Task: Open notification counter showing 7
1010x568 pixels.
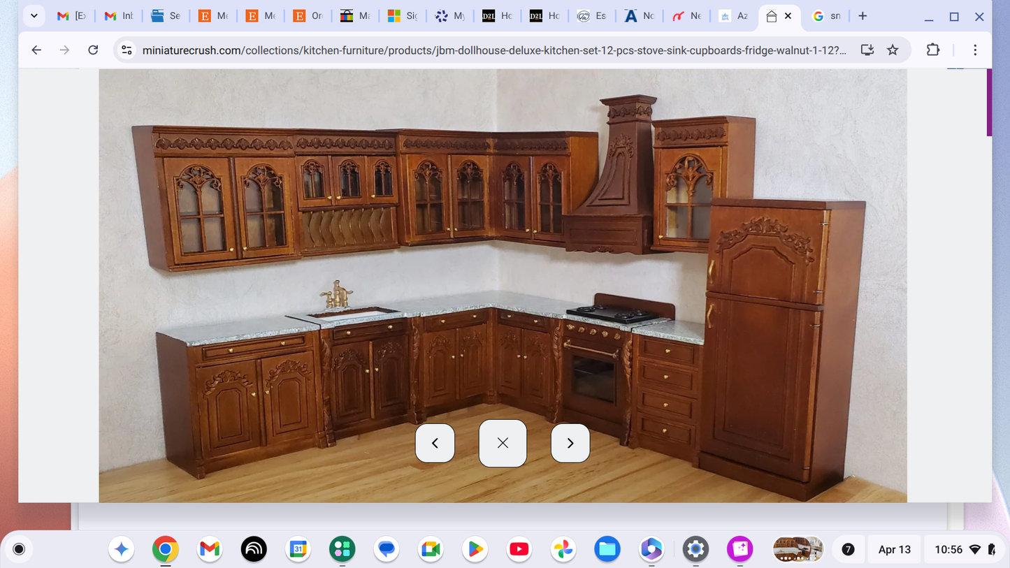Action: (x=848, y=550)
